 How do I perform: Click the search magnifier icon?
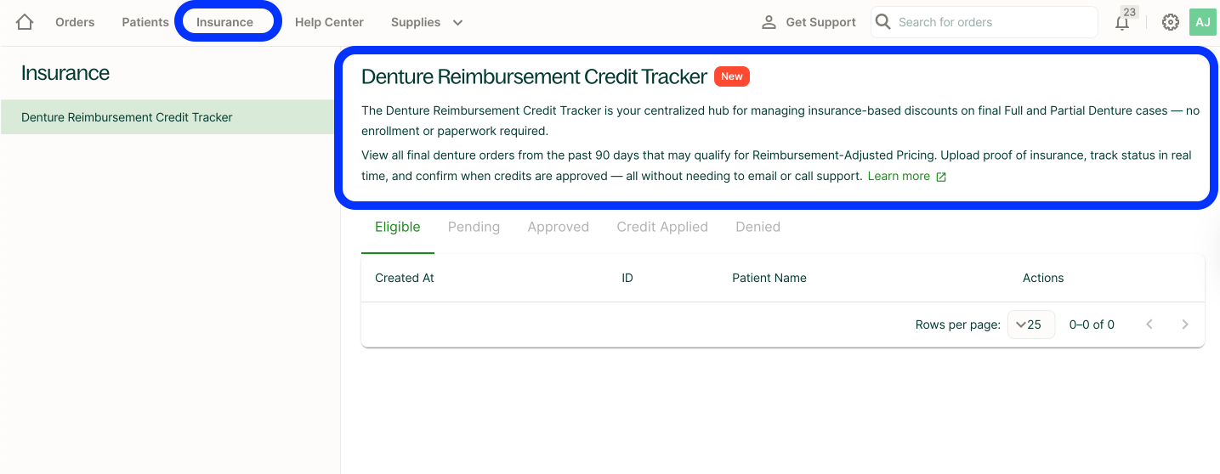(x=883, y=22)
